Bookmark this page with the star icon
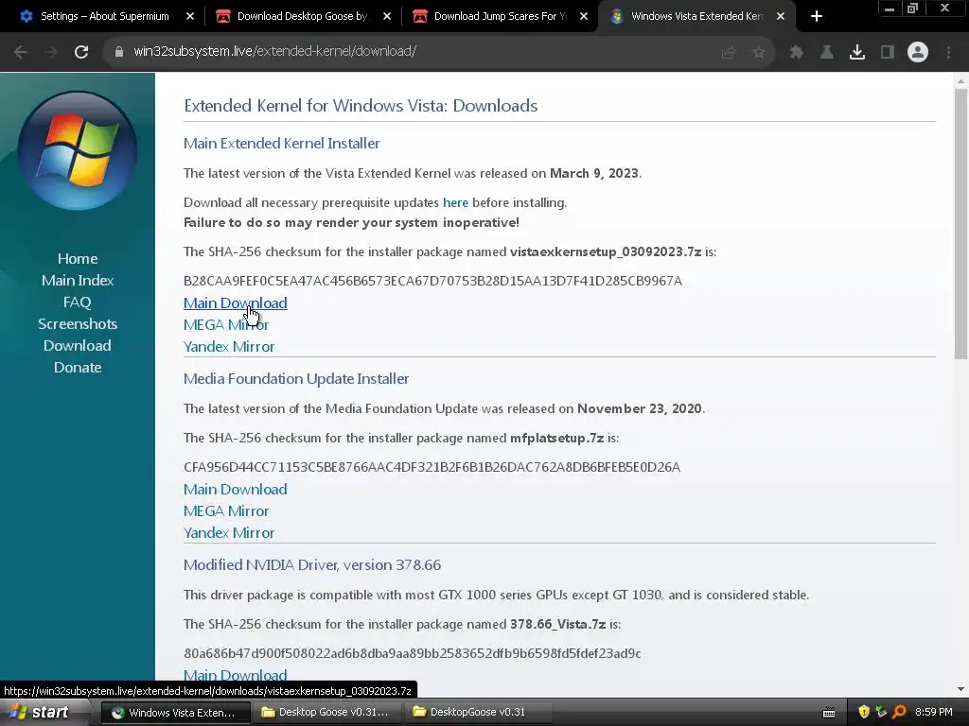969x726 pixels. [758, 53]
